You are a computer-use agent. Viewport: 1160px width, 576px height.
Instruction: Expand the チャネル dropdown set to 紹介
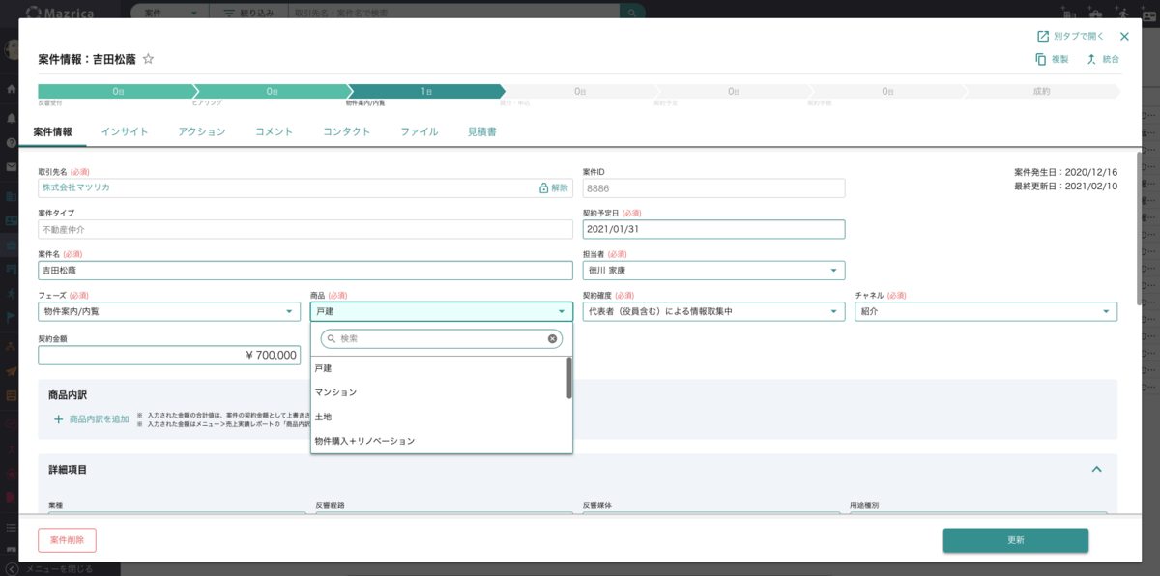tap(985, 312)
